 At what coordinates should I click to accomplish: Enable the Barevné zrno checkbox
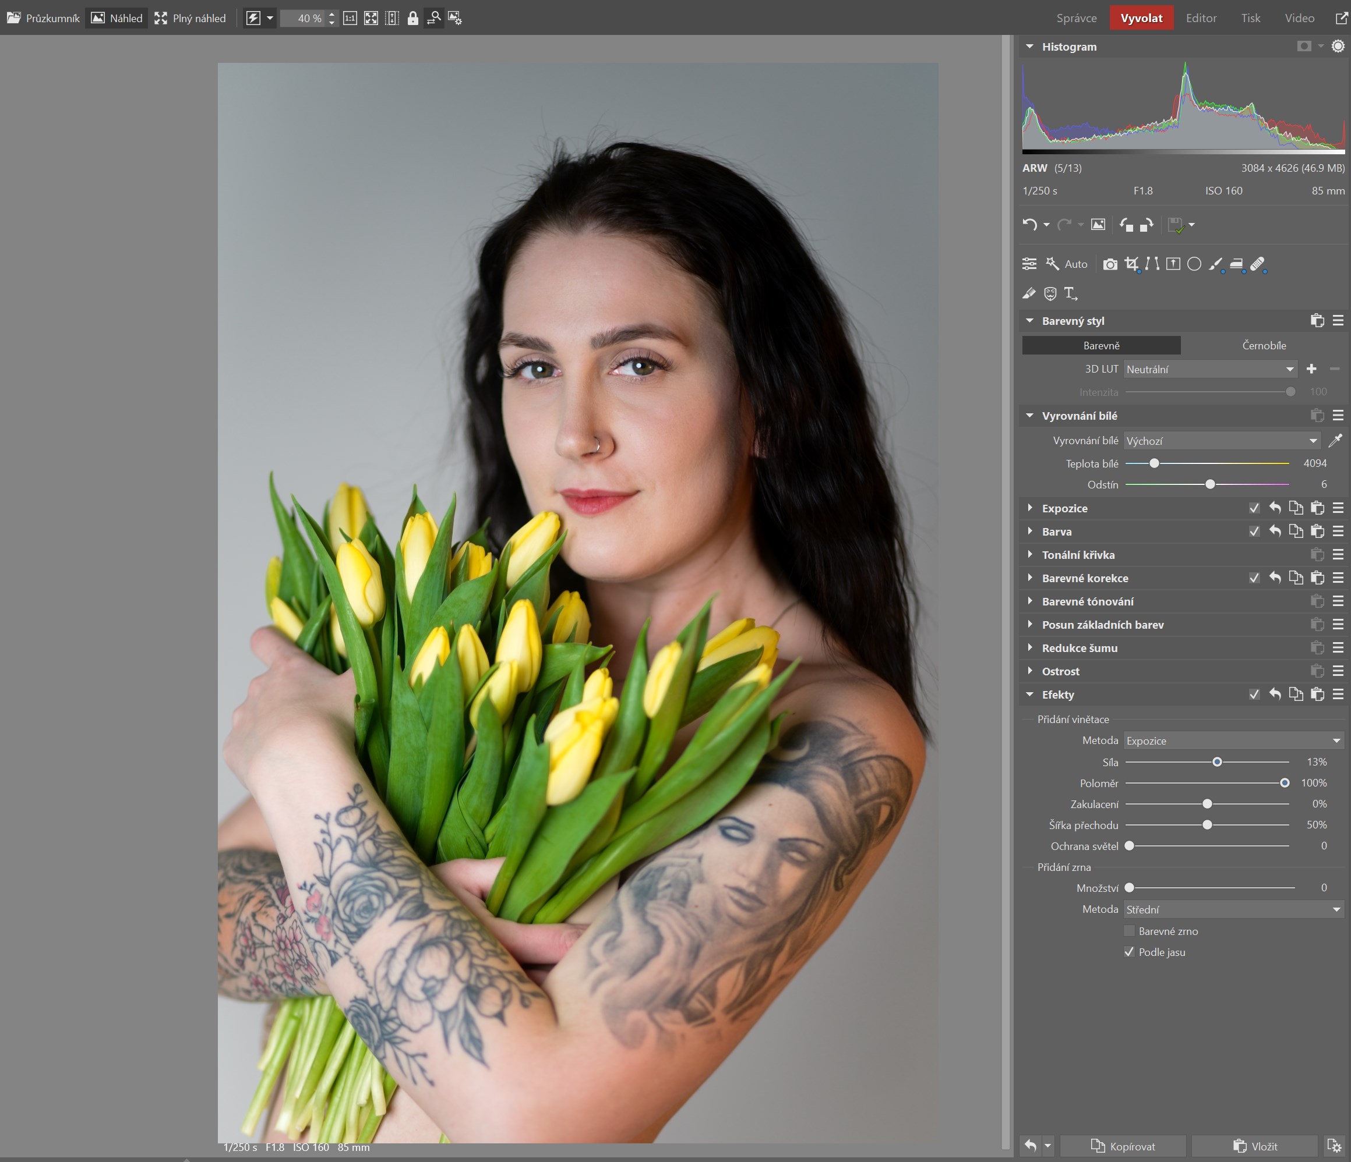pyautogui.click(x=1129, y=931)
